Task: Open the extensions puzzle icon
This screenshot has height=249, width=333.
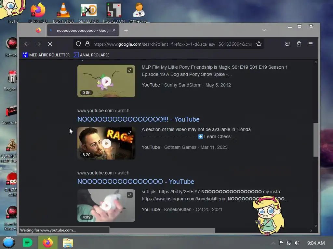Action: click(299, 44)
